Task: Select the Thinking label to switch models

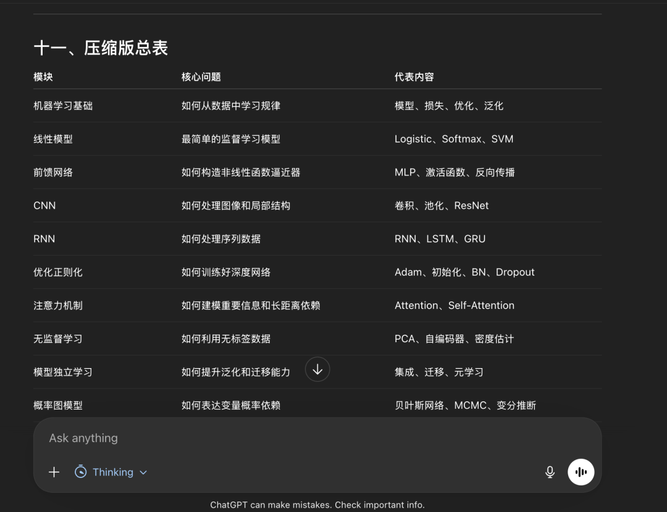Action: click(114, 472)
